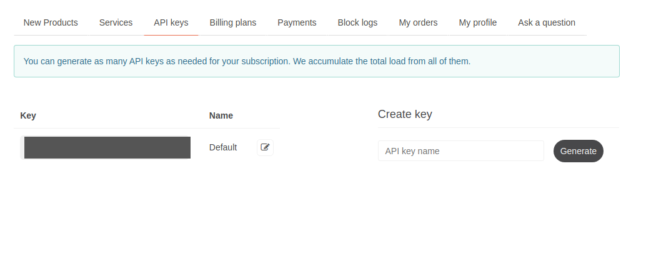
Task: View the Block logs tab
Action: coord(357,22)
